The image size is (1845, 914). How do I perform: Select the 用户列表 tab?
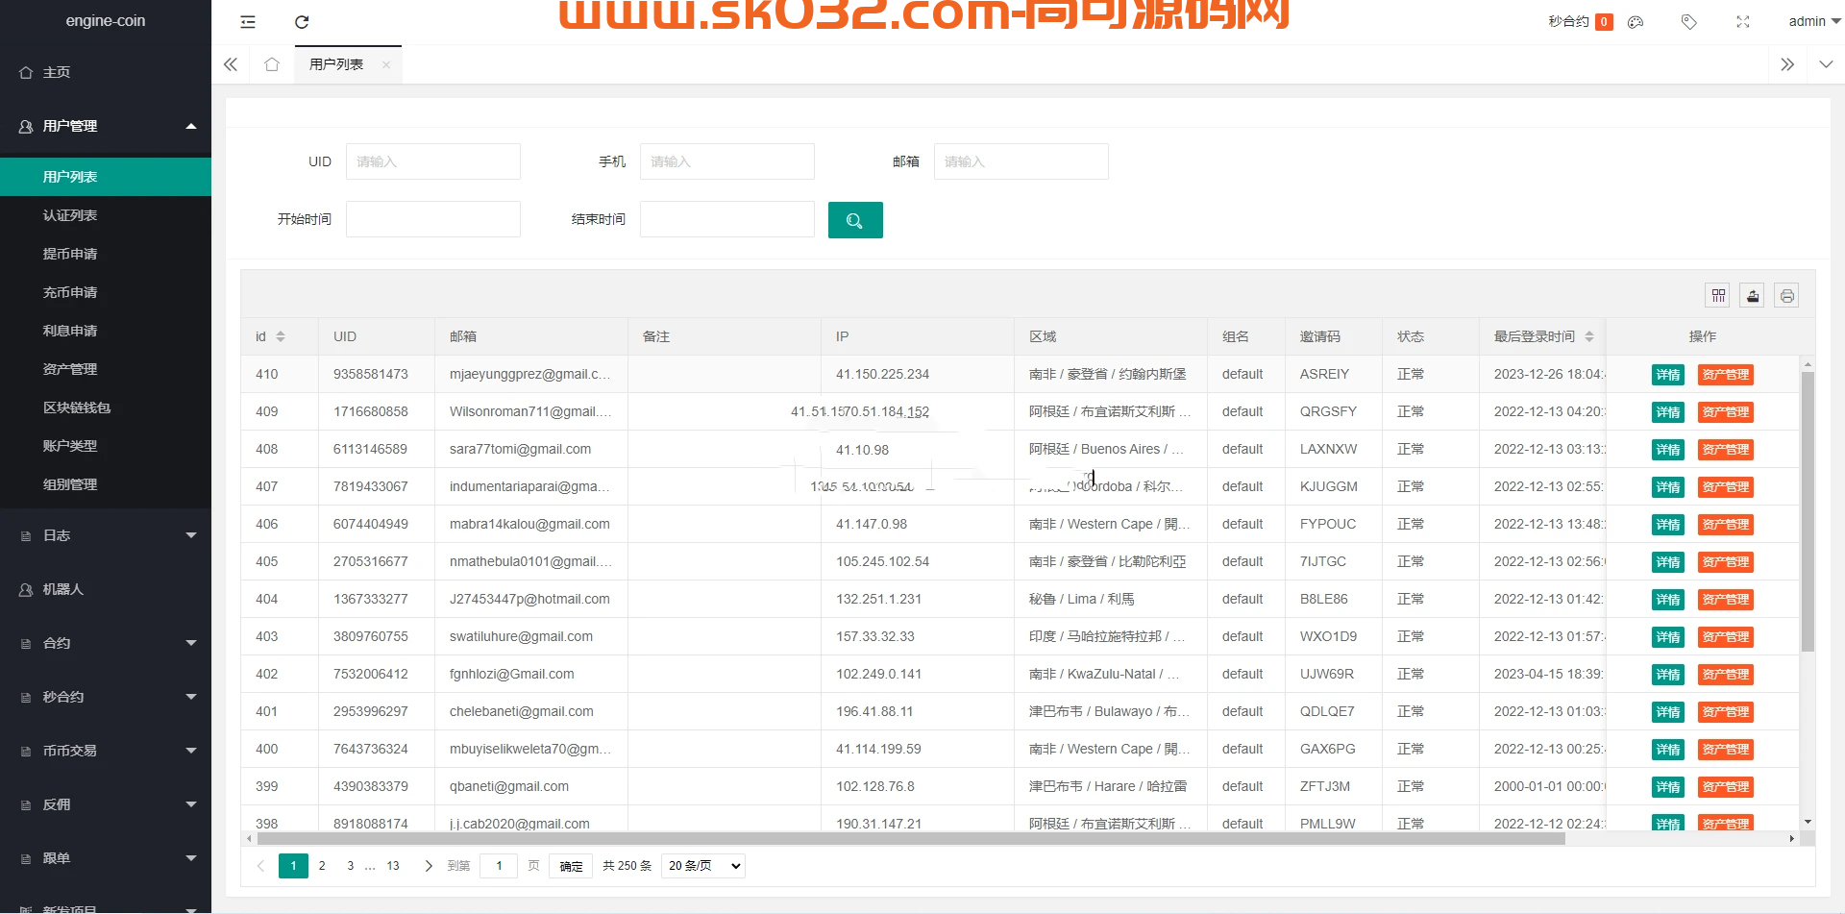coord(336,64)
